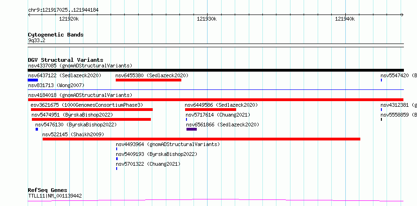This screenshot has width=417, height=206.
Task: Click the nsv4312381 blue marker
Action: [381, 110]
